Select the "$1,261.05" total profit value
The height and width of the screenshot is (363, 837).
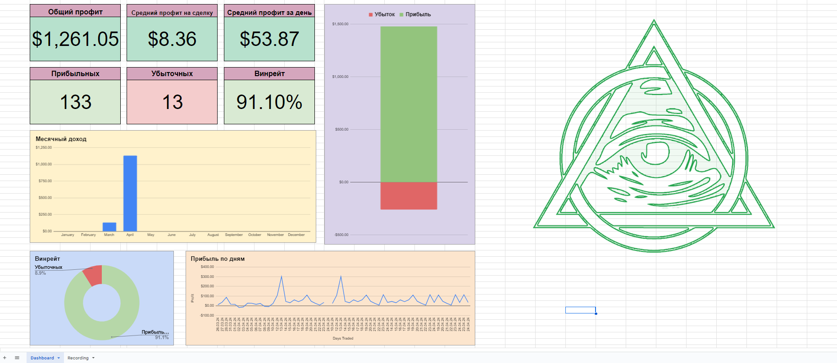pos(75,39)
